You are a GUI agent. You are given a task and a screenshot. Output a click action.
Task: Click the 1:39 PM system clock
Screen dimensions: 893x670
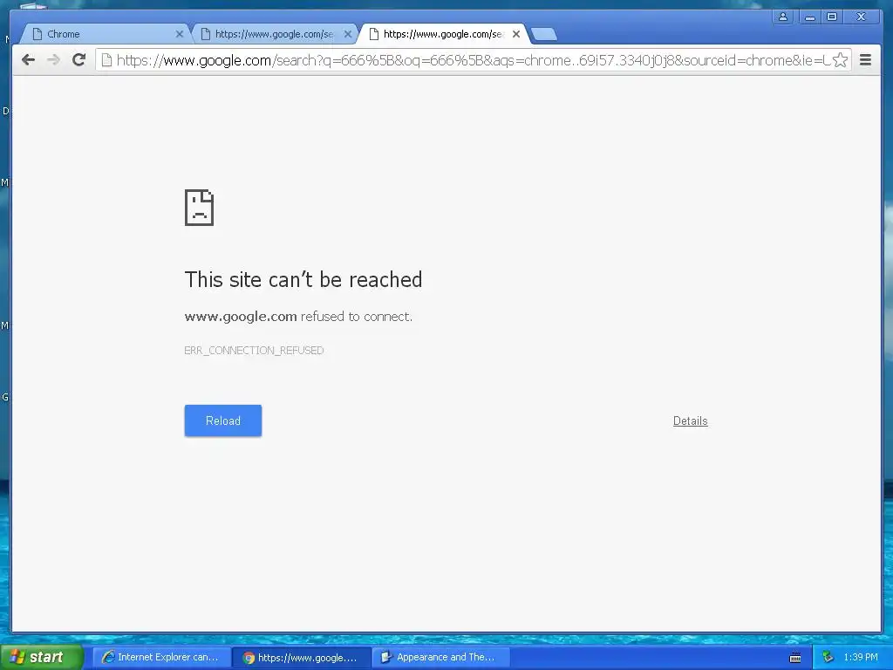pos(861,658)
